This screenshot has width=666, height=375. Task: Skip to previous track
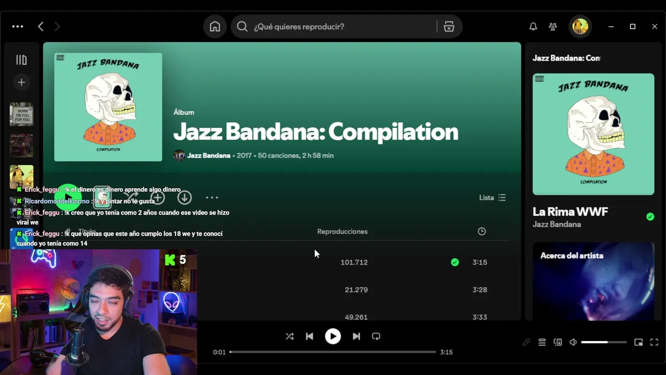click(x=310, y=336)
